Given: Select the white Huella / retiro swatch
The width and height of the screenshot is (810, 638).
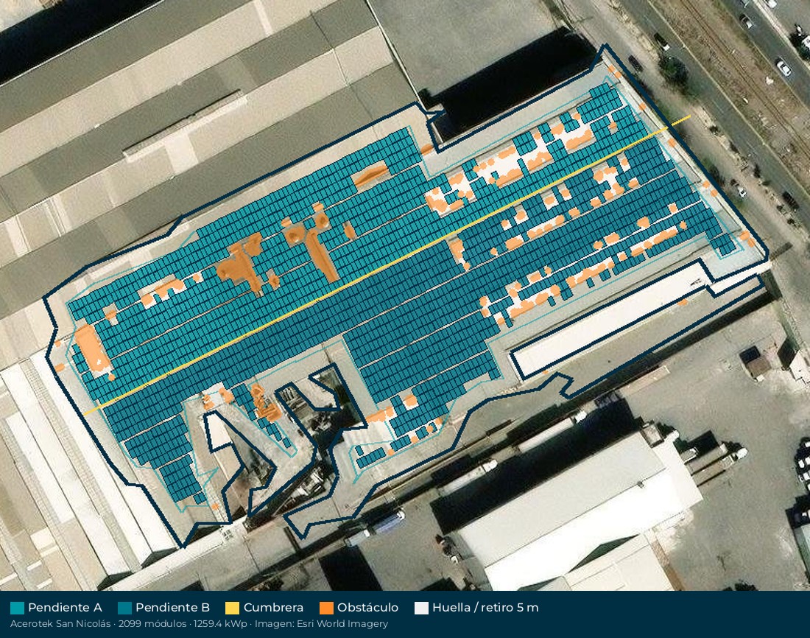Looking at the screenshot, I should pyautogui.click(x=421, y=608).
